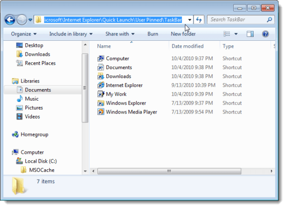
Task: Select the Computer shortcut icon
Action: pyautogui.click(x=100, y=59)
